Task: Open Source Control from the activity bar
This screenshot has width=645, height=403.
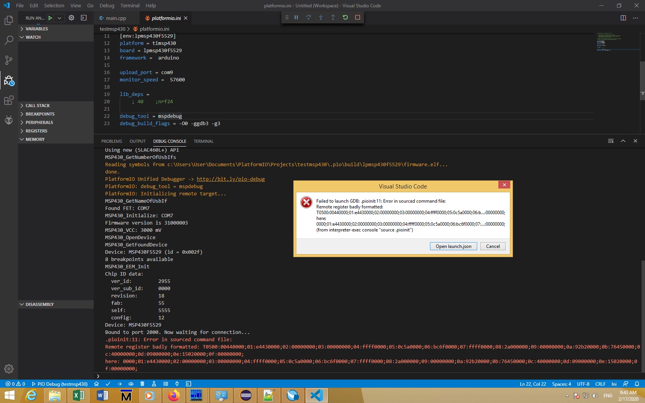Action: (8, 60)
